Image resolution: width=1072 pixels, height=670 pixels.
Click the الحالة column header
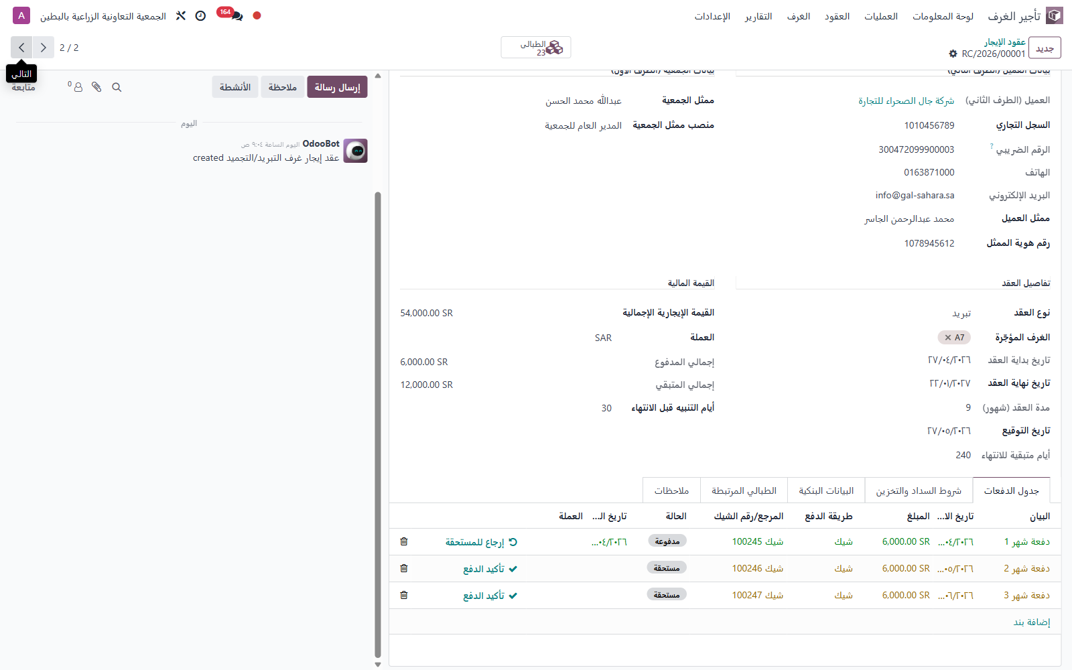click(675, 516)
